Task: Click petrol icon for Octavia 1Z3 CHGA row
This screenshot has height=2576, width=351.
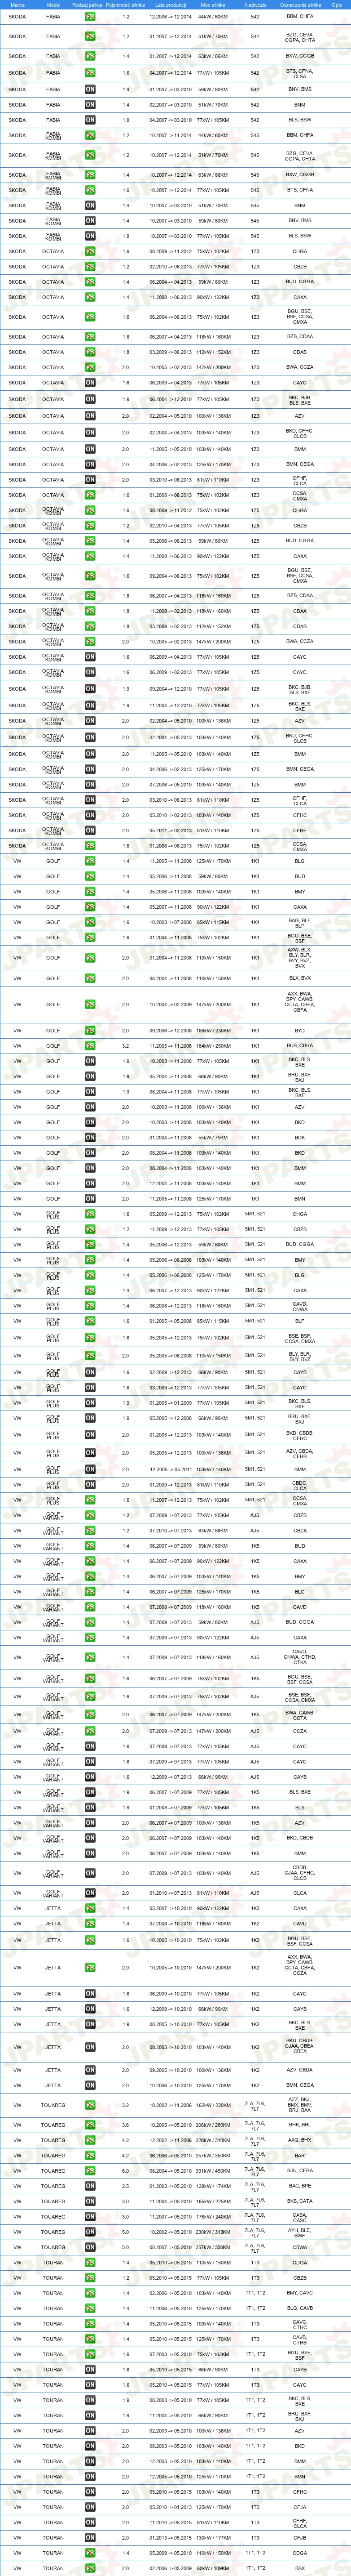Action: tap(90, 251)
